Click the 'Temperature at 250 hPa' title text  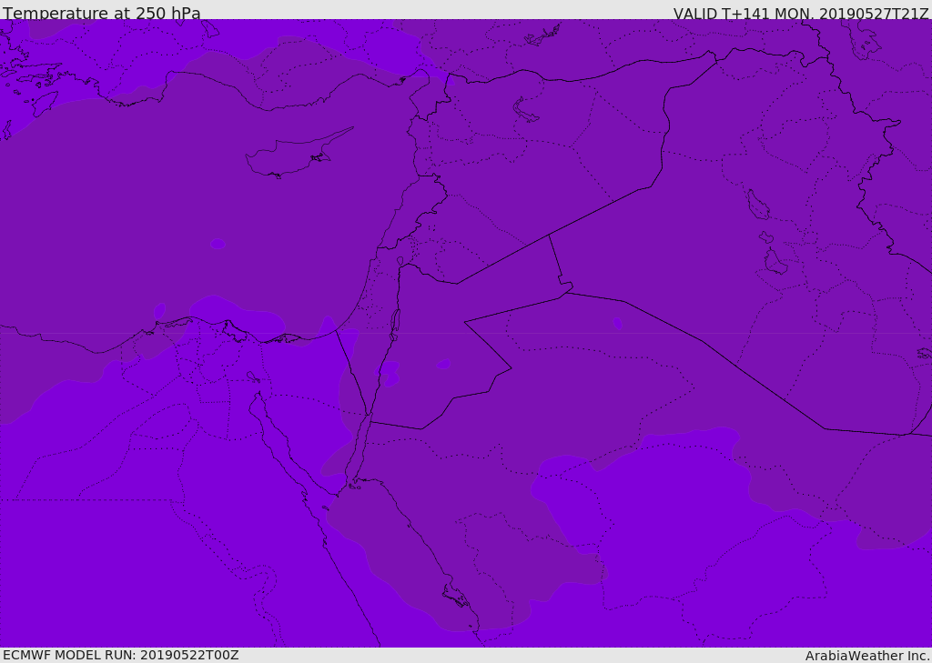coord(102,13)
